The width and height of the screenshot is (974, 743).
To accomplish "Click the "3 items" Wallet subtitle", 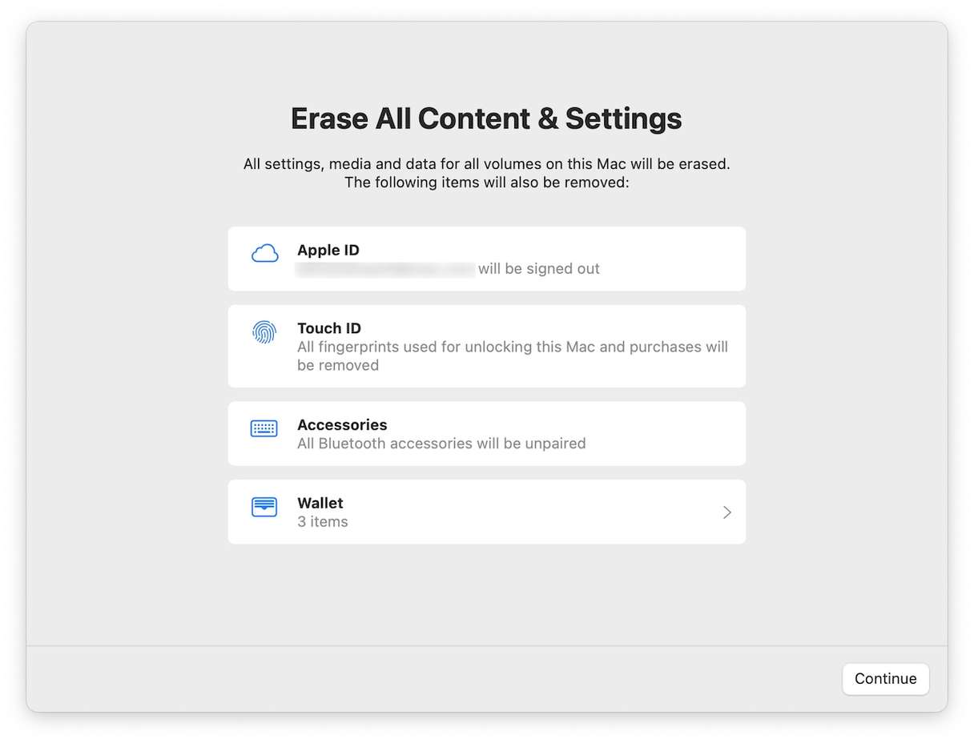I will (323, 522).
